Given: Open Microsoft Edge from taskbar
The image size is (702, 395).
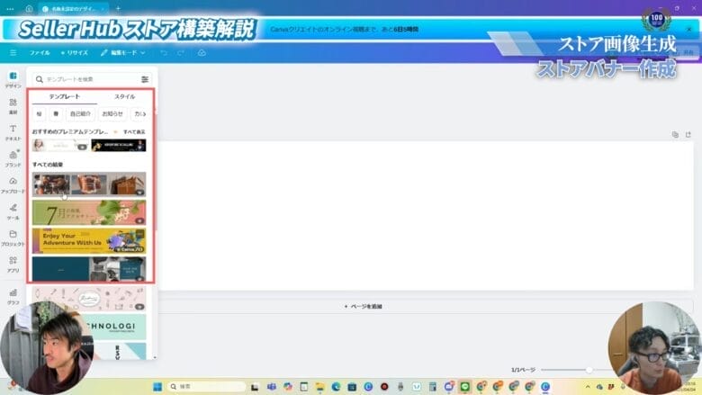Looking at the screenshot, I should 337,387.
